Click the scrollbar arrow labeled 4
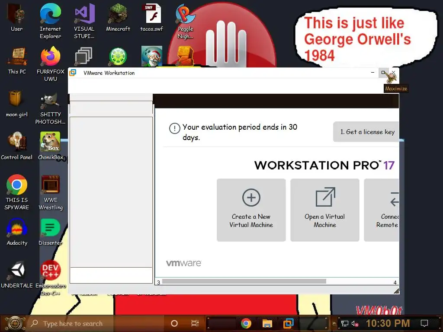The image size is (443, 332). coord(395,282)
